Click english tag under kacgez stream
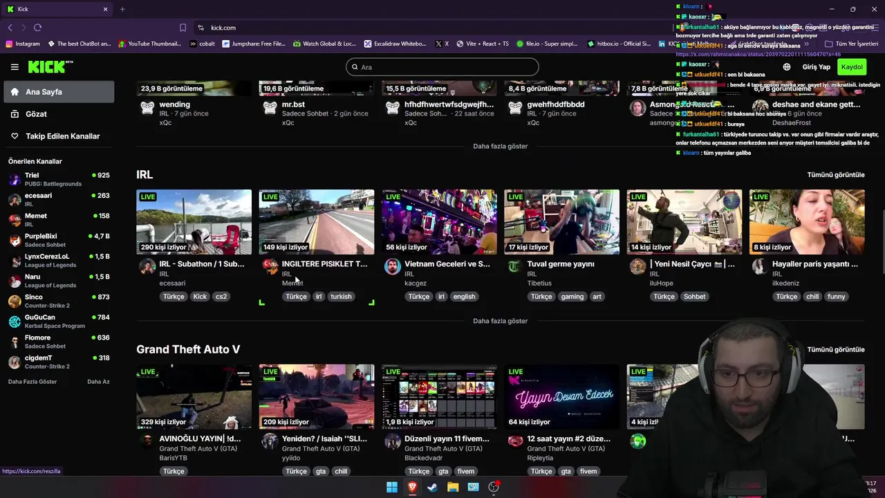Viewport: 885px width, 498px height. 464,297
